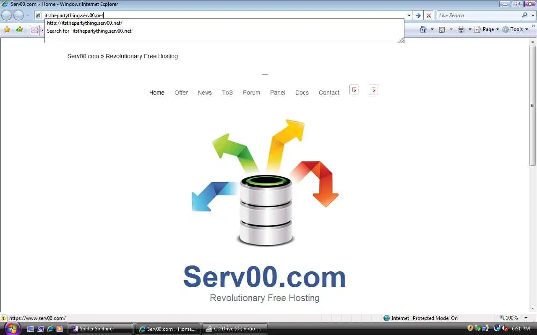Open the ToS page link
Image resolution: width=537 pixels, height=335 pixels.
tap(227, 93)
